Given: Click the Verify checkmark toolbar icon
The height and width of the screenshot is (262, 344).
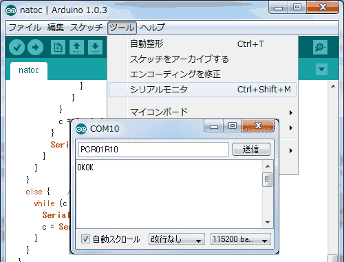Looking at the screenshot, I should [x=17, y=48].
